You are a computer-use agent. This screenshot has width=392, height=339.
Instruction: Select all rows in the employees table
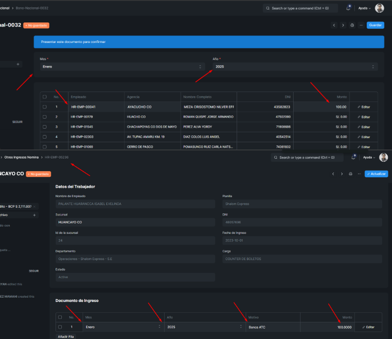[x=44, y=97]
